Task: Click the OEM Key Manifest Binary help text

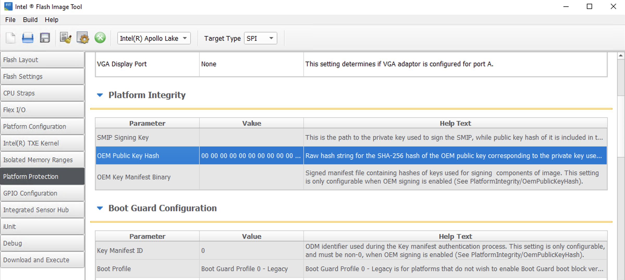Action: pyautogui.click(x=455, y=177)
